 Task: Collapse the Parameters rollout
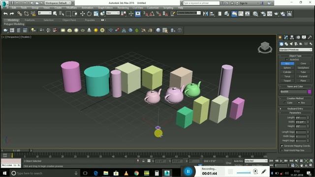point(295,113)
